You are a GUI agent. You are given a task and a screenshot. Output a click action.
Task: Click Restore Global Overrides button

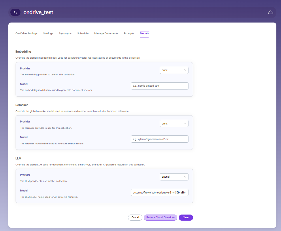(x=161, y=217)
